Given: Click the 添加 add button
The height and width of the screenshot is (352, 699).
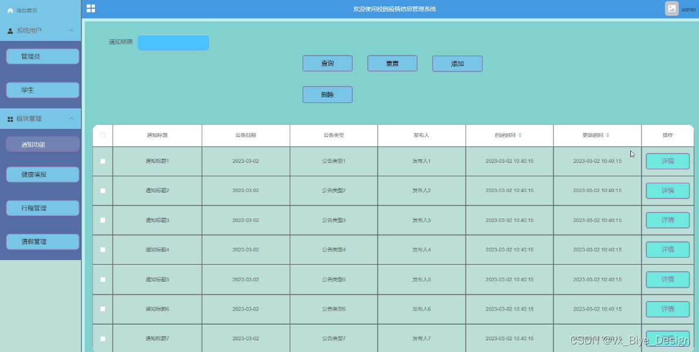Looking at the screenshot, I should tap(457, 64).
